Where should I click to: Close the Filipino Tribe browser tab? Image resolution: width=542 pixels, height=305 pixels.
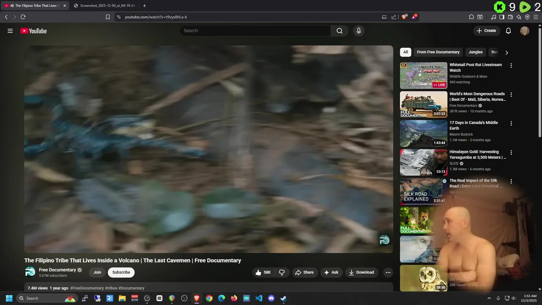64,6
